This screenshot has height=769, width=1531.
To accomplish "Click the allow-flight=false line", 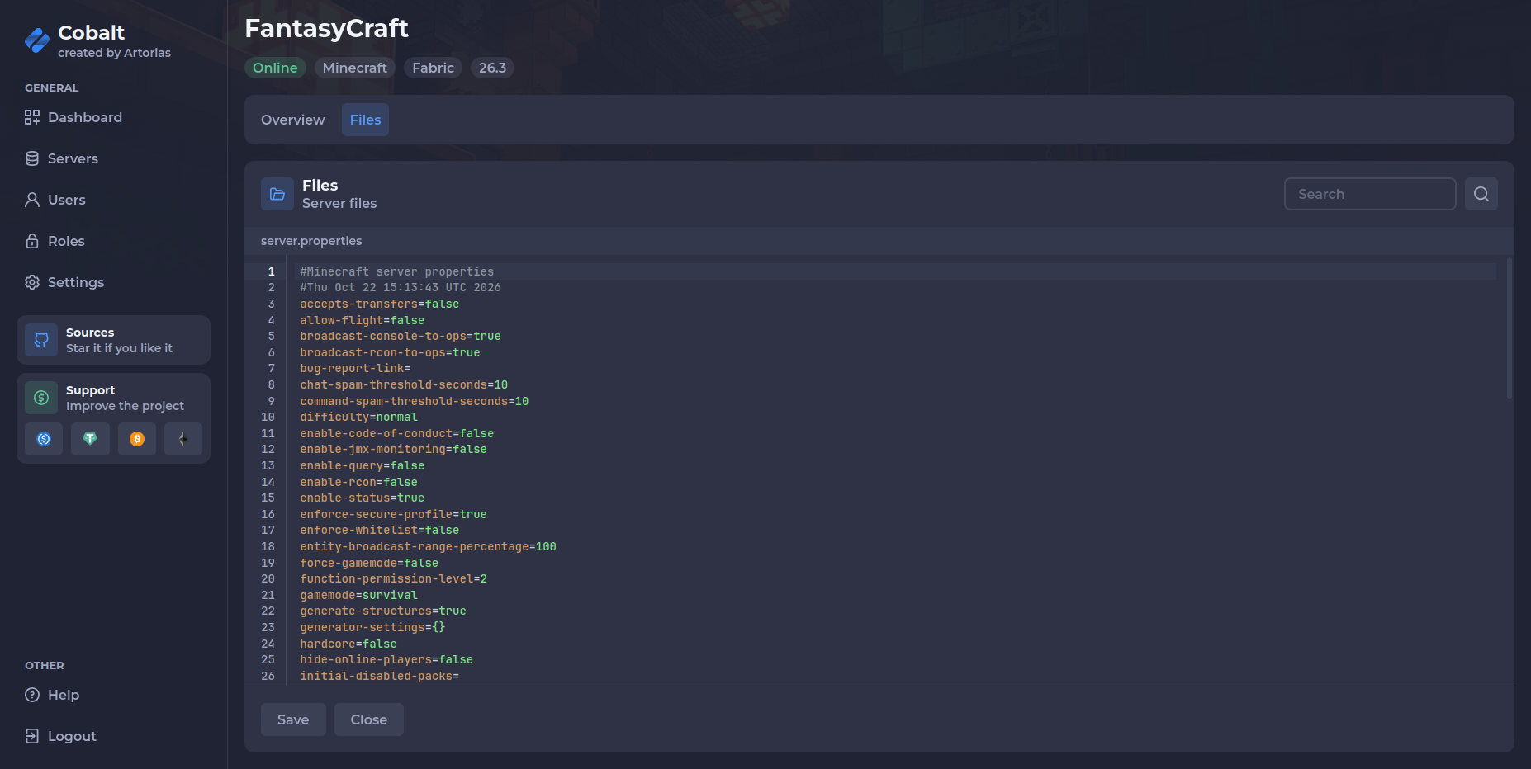I will (x=363, y=320).
